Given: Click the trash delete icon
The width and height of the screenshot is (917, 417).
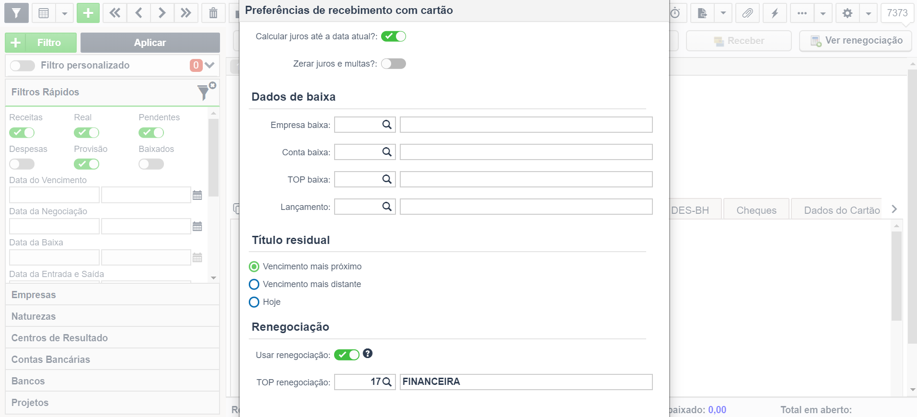Looking at the screenshot, I should tap(213, 13).
